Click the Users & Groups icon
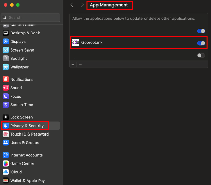This screenshot has width=211, height=185. pyautogui.click(x=6, y=143)
